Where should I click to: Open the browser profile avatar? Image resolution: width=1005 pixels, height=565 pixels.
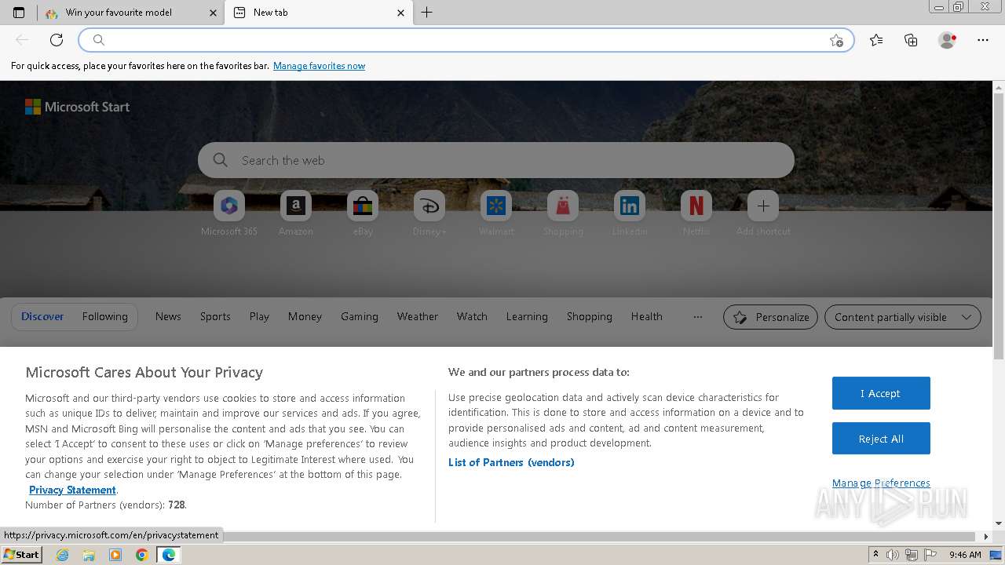point(947,40)
